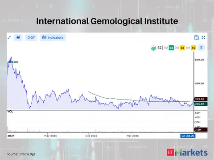Click the 60M volume axis label

click(x=198, y=113)
